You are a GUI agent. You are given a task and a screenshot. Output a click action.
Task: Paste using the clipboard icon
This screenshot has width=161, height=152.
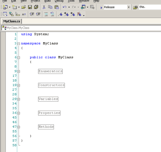[56, 7]
